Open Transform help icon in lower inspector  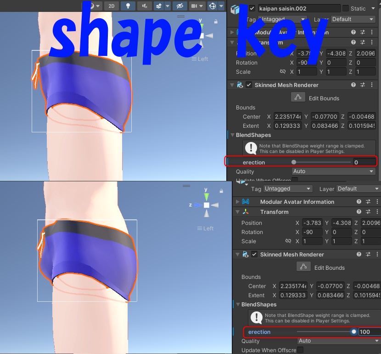point(359,212)
